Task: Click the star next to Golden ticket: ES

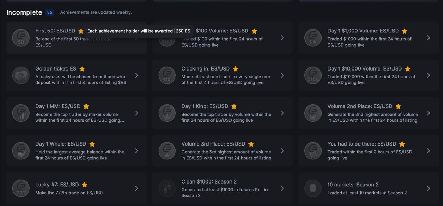Action: pyautogui.click(x=82, y=69)
